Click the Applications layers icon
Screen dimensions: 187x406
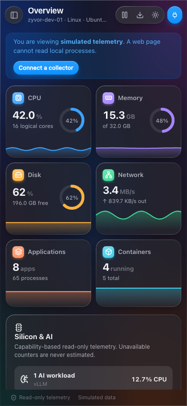(18, 252)
